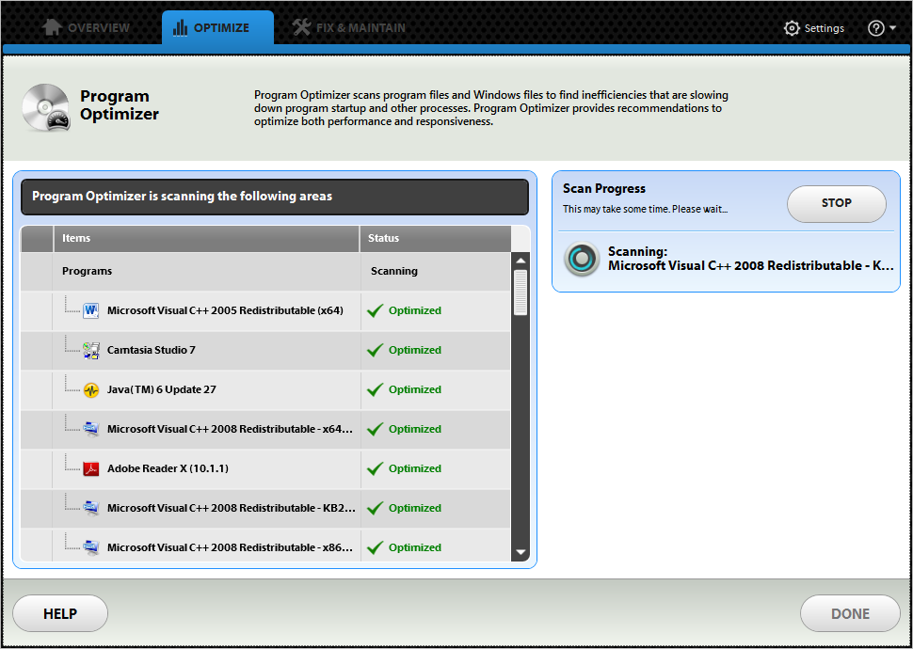Click the Settings gear icon

tap(792, 28)
